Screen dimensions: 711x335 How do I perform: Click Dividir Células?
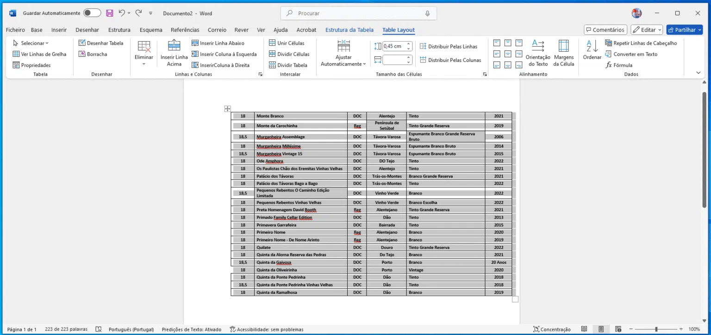tap(289, 54)
